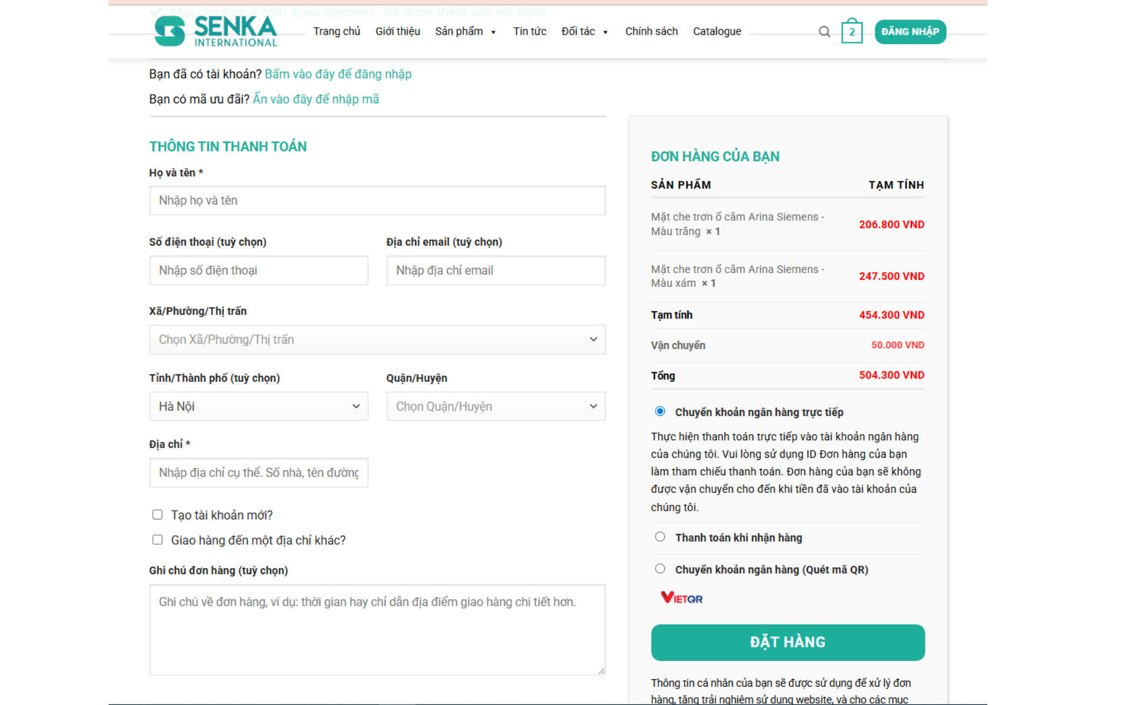
Task: Select Thanh toán khi nhận hàng option
Action: 660,537
